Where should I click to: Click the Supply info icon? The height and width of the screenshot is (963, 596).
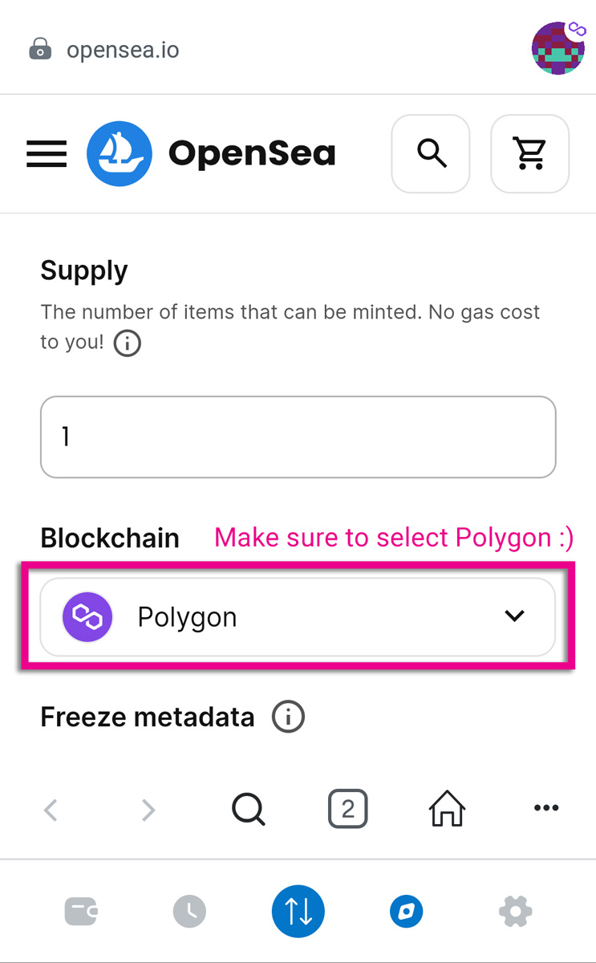point(127,343)
